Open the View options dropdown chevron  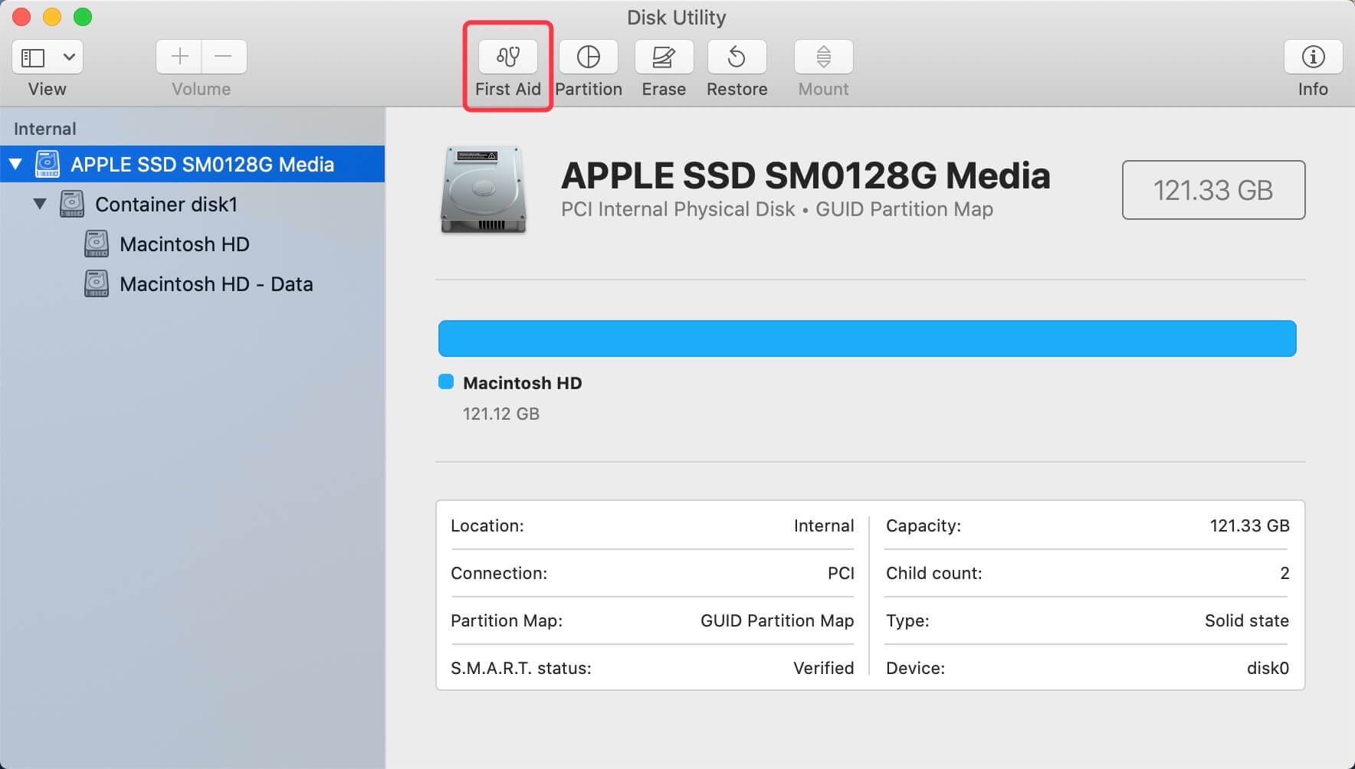[68, 57]
